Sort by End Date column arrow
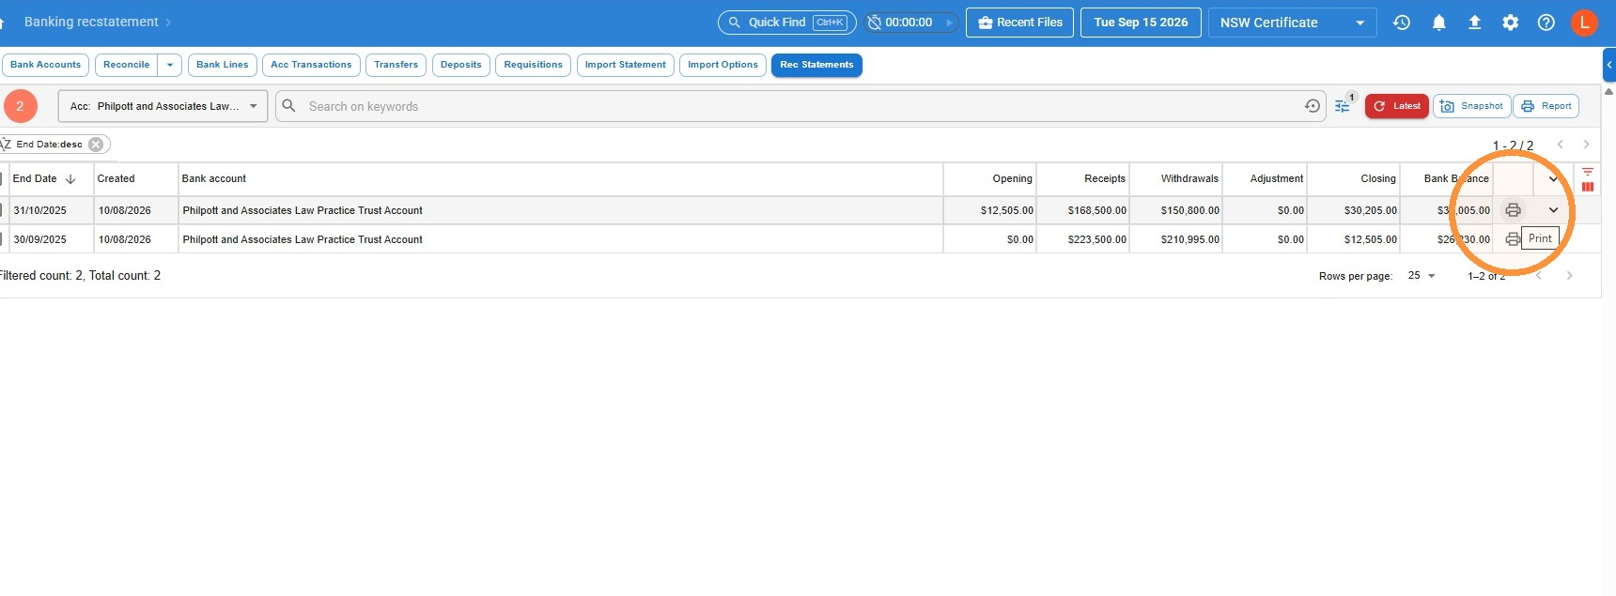The width and height of the screenshot is (1616, 596). [x=70, y=179]
